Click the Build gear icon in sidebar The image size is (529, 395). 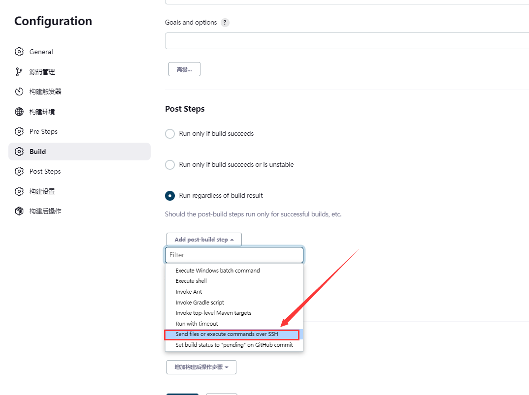pyautogui.click(x=19, y=152)
